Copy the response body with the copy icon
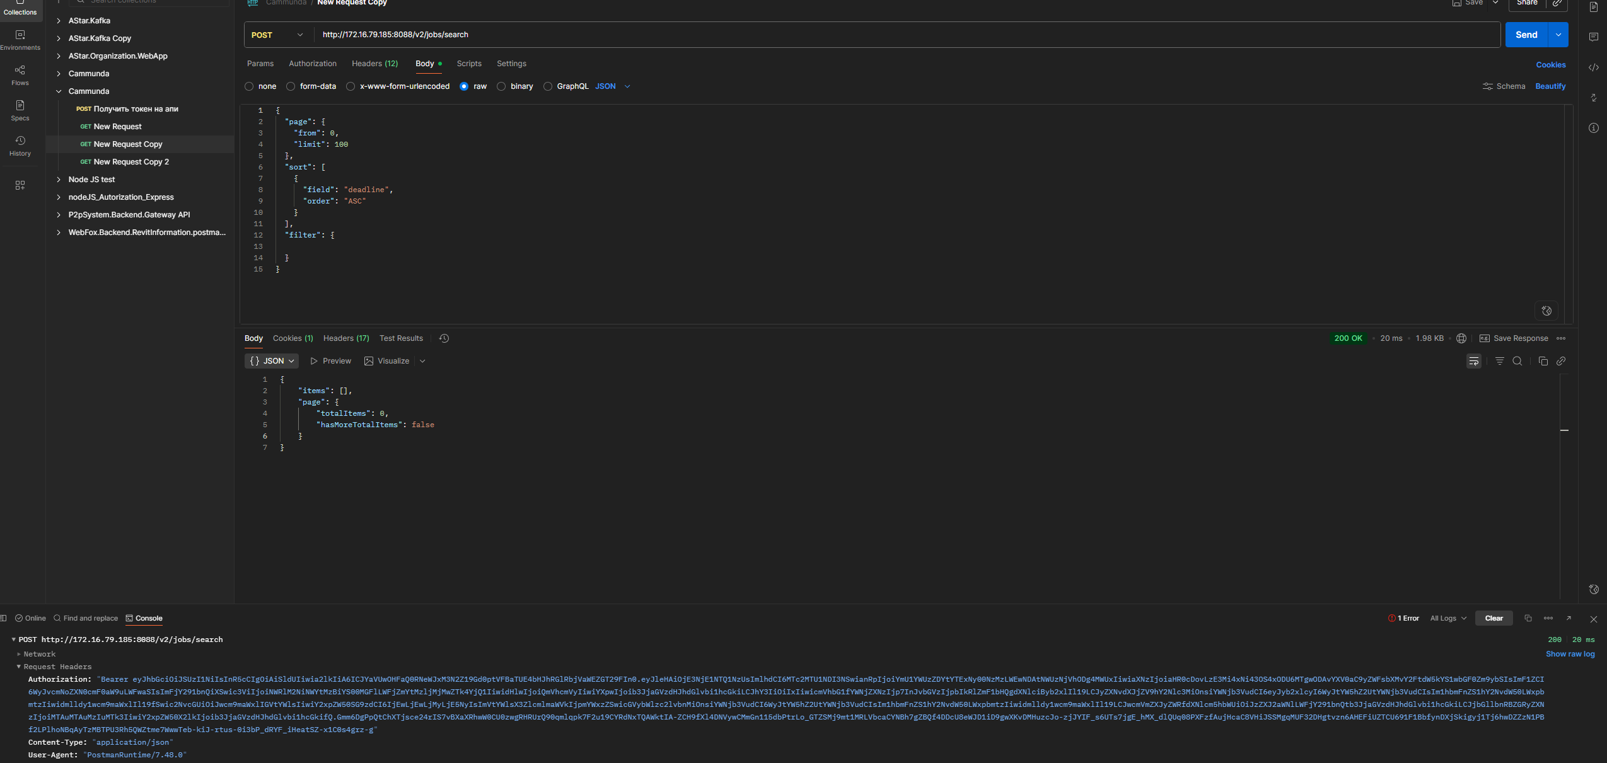 coord(1543,361)
